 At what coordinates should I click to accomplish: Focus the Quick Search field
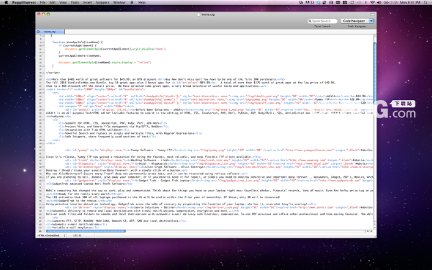tap(323, 21)
